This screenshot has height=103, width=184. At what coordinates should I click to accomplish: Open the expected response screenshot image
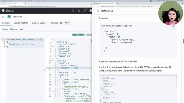click(x=138, y=89)
